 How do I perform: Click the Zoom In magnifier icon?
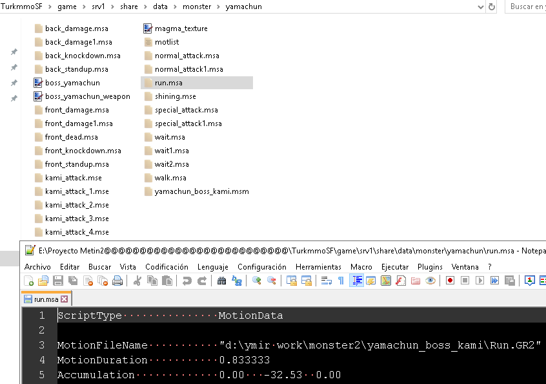(x=257, y=281)
